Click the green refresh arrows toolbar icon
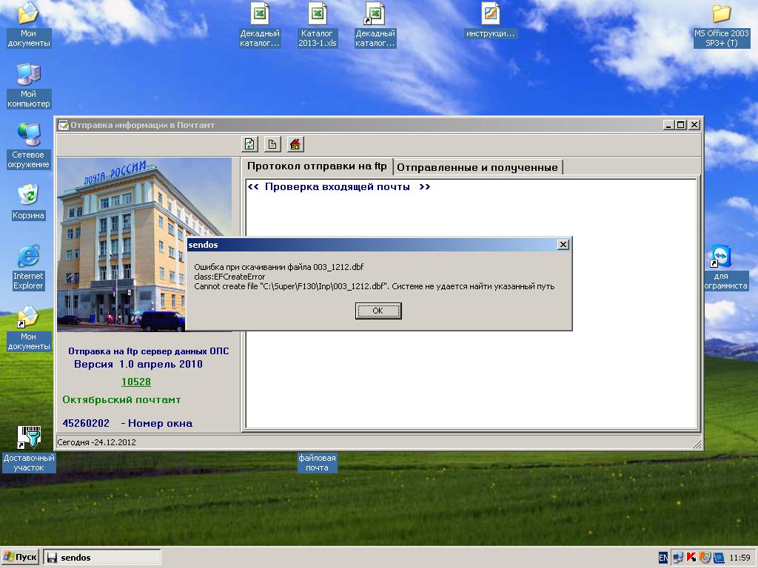The width and height of the screenshot is (758, 568). [249, 144]
